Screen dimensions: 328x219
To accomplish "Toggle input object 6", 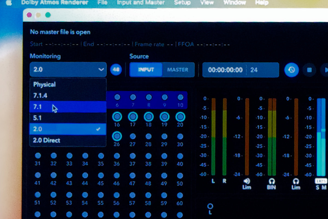I will pyautogui.click(x=117, y=97).
